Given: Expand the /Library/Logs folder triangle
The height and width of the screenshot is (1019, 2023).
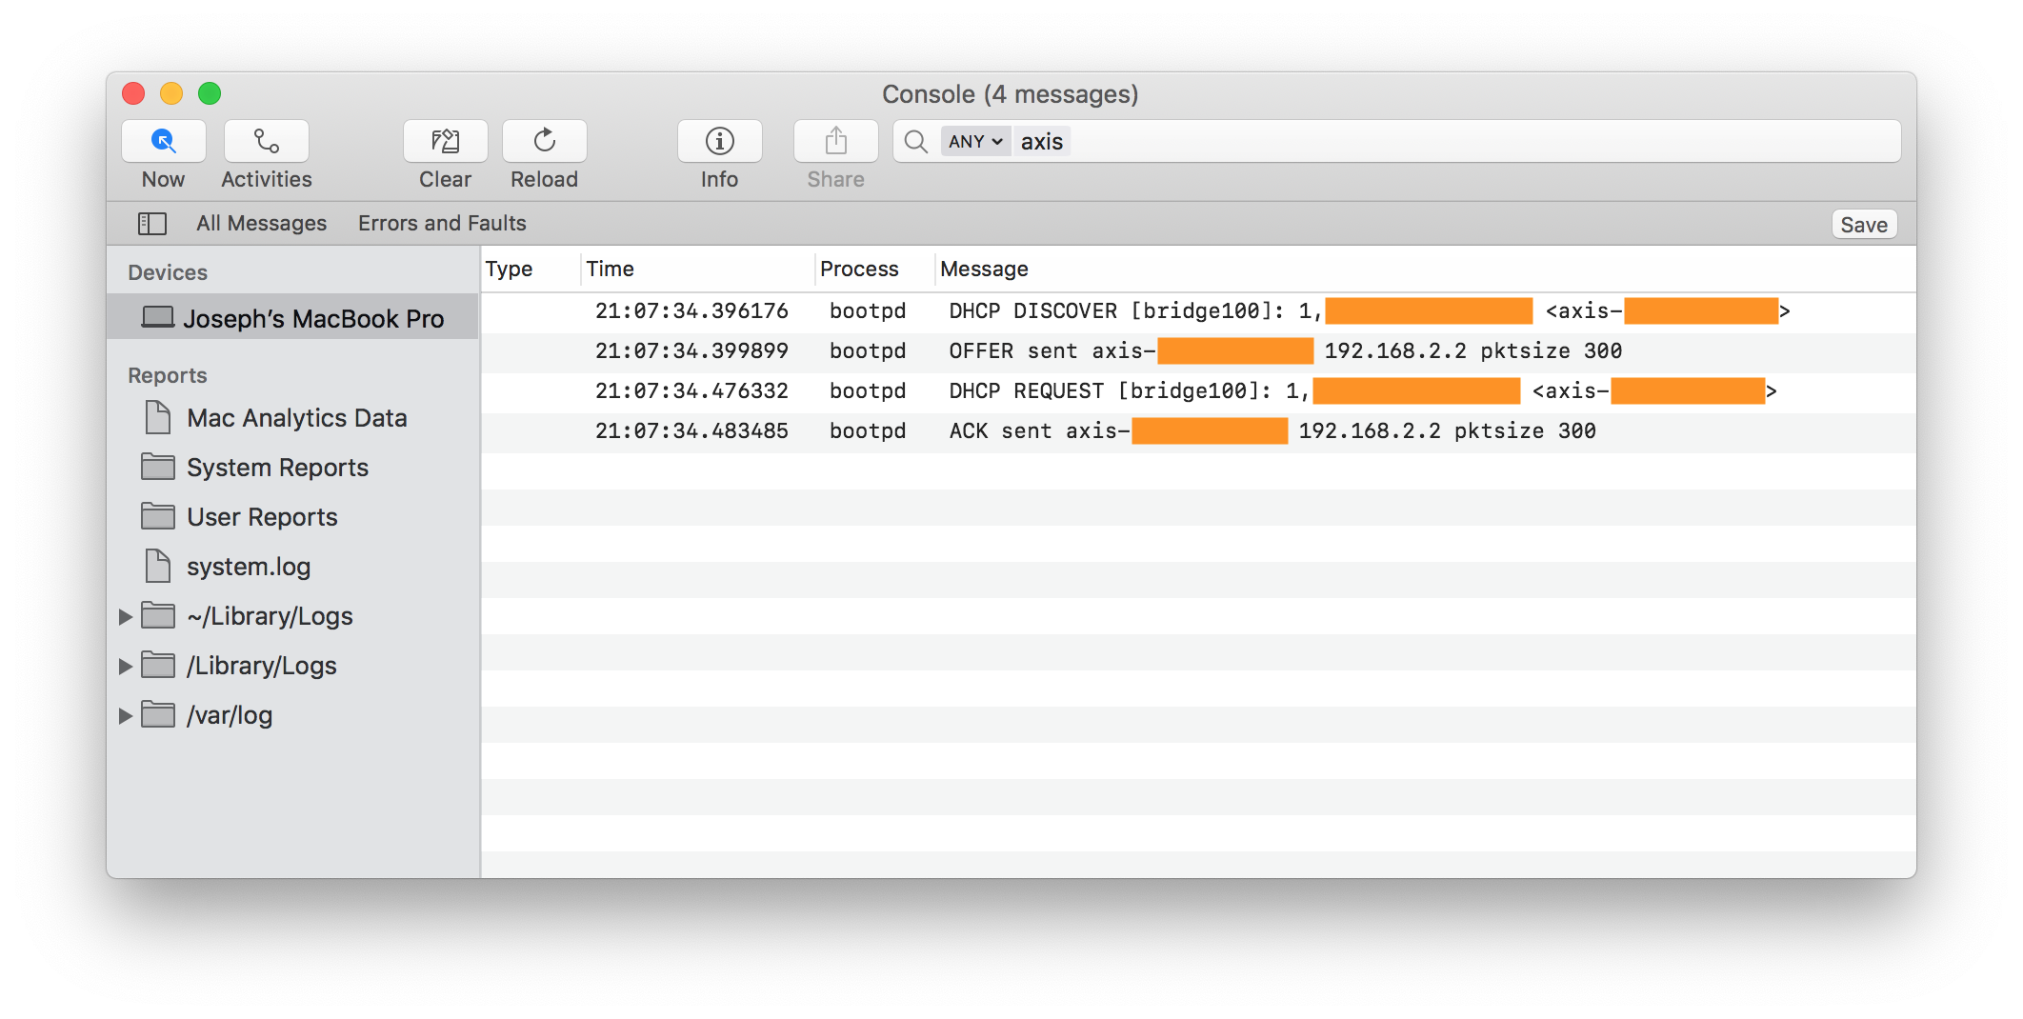Looking at the screenshot, I should [125, 667].
